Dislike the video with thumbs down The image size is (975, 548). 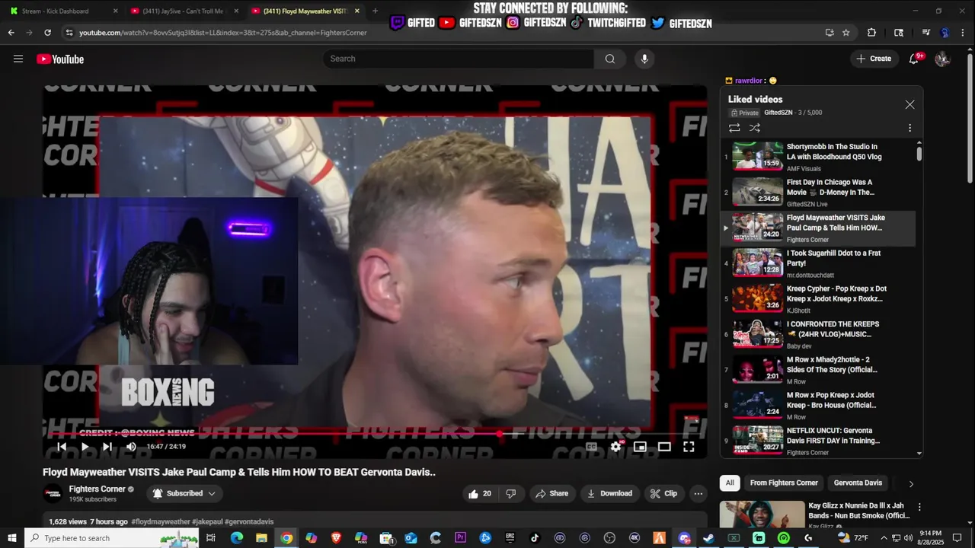(511, 493)
